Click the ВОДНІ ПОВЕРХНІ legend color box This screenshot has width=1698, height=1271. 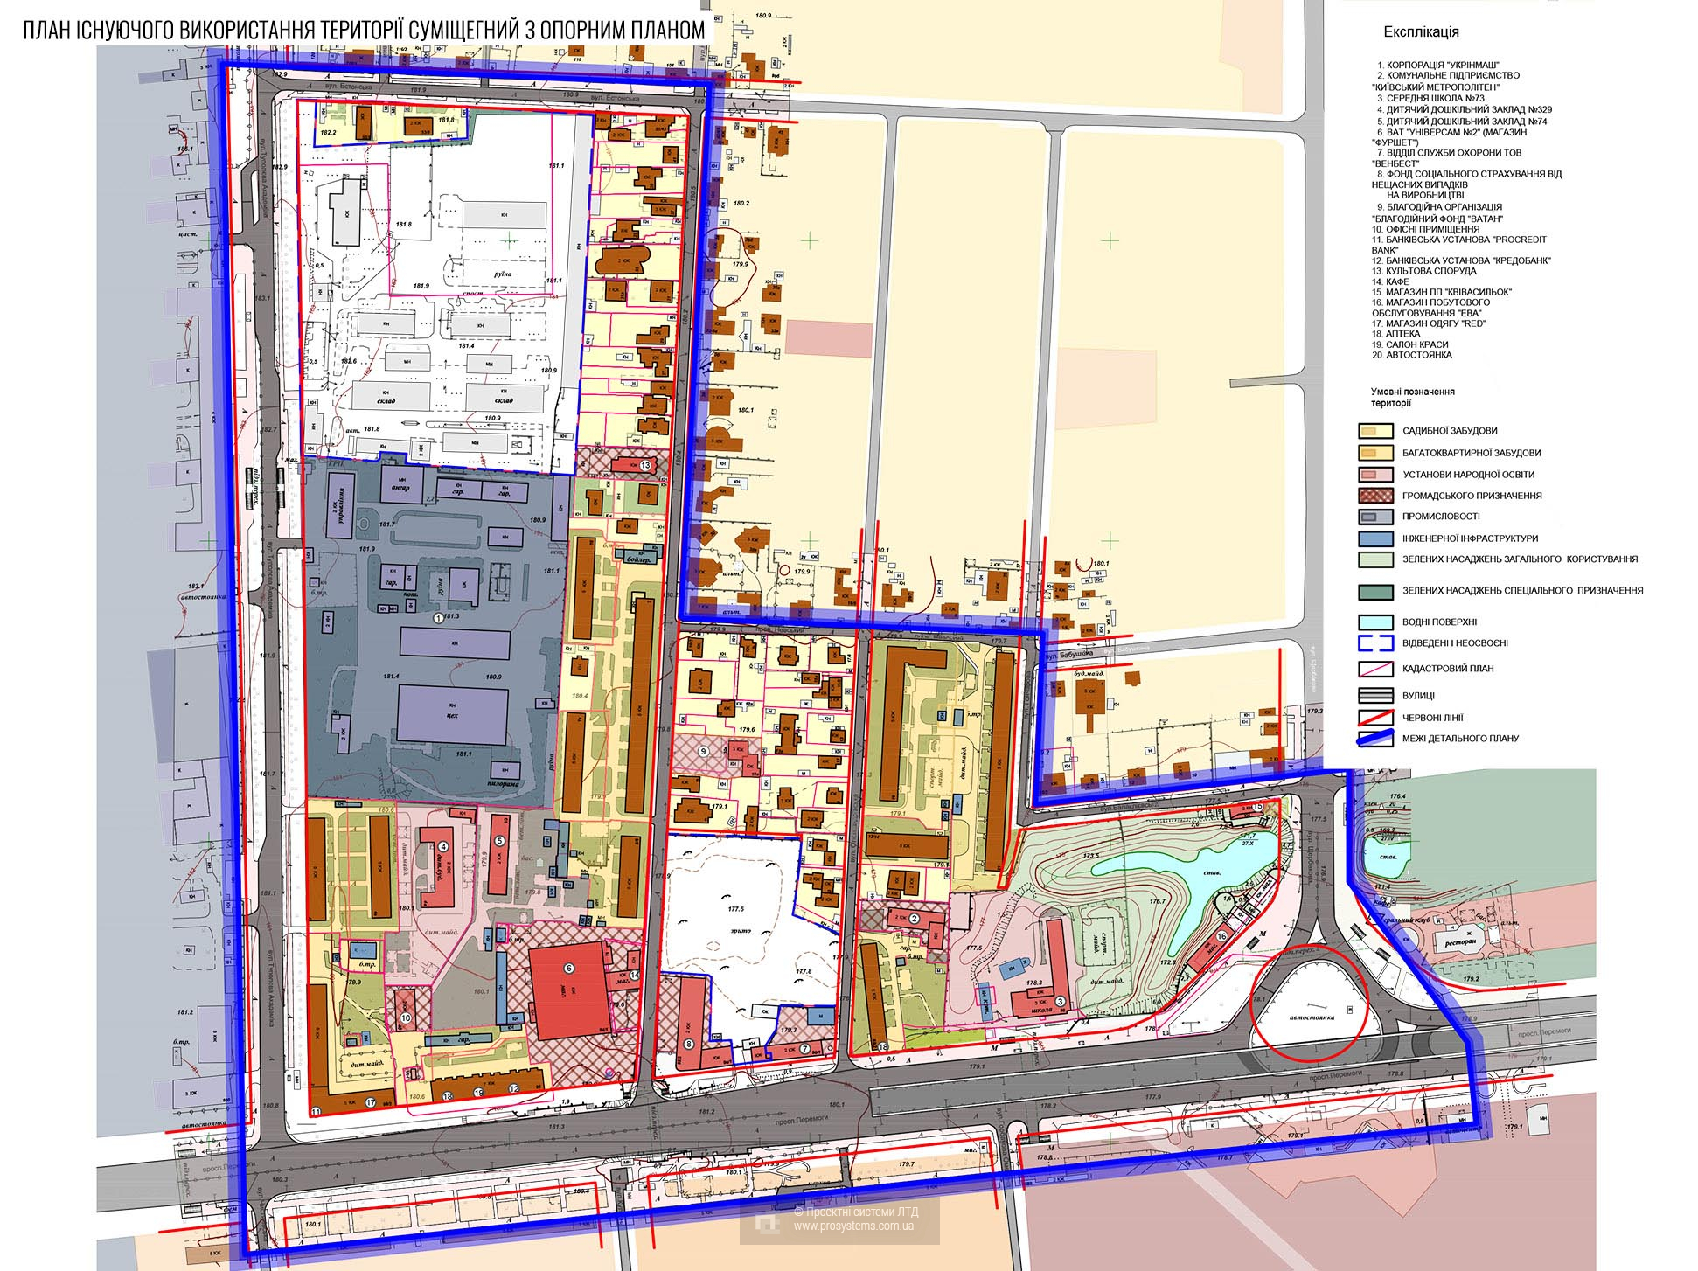pos(1375,622)
